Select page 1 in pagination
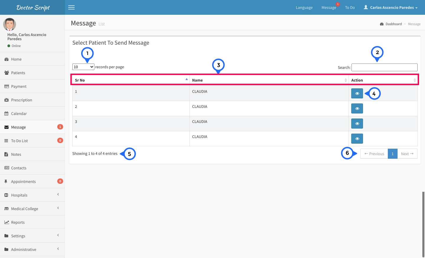The image size is (425, 258). (x=393, y=154)
